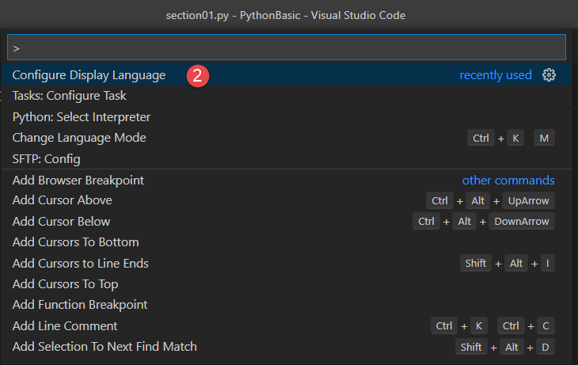The width and height of the screenshot is (578, 365).
Task: Choose Add Function Breakpoint command
Action: [80, 304]
